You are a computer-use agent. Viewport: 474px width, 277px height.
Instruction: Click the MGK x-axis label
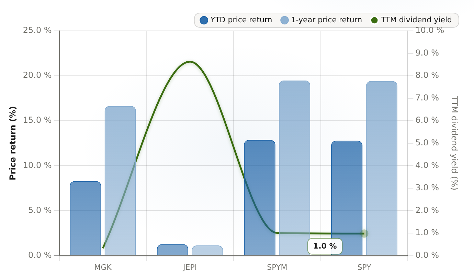pos(103,267)
